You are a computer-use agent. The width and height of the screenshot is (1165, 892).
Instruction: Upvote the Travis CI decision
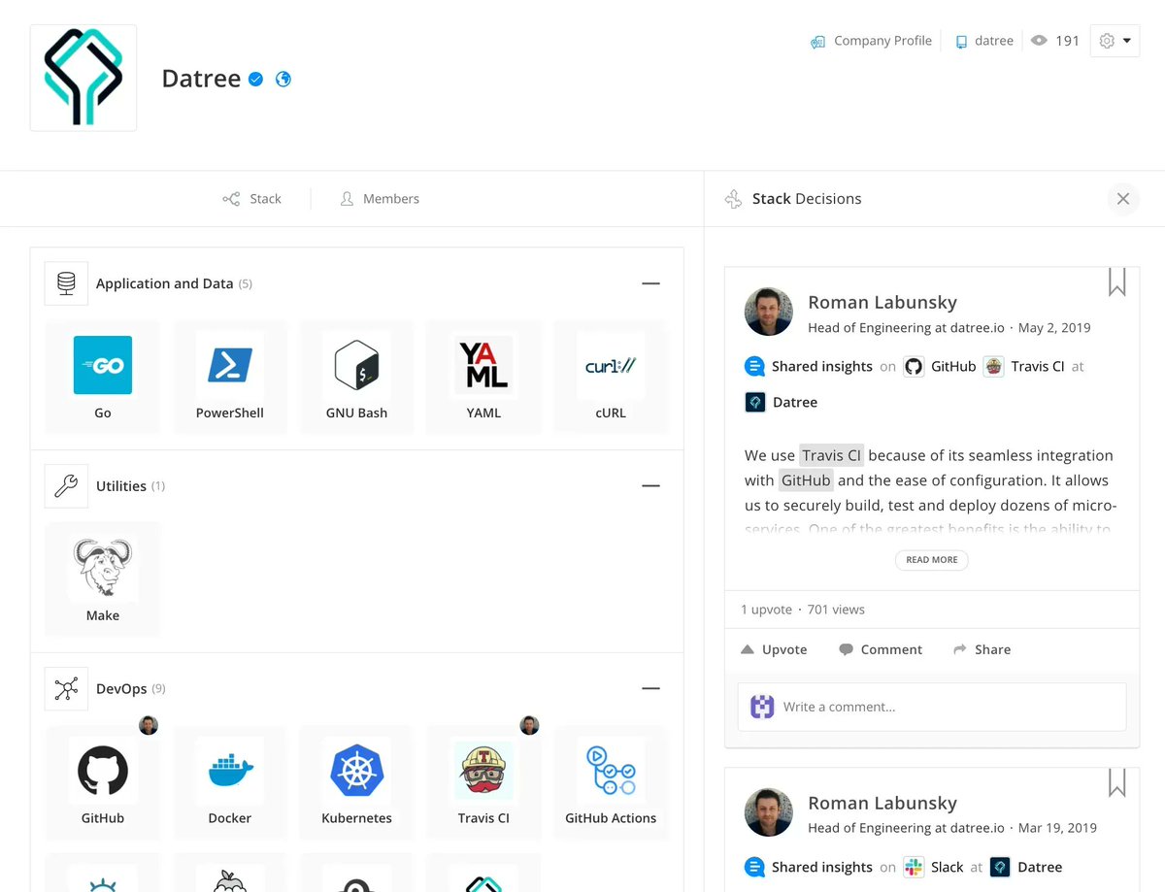774,649
